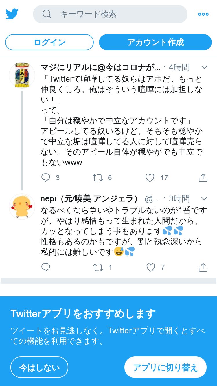Share nepi's reply tweet
This screenshot has width=217, height=386.
point(203,267)
